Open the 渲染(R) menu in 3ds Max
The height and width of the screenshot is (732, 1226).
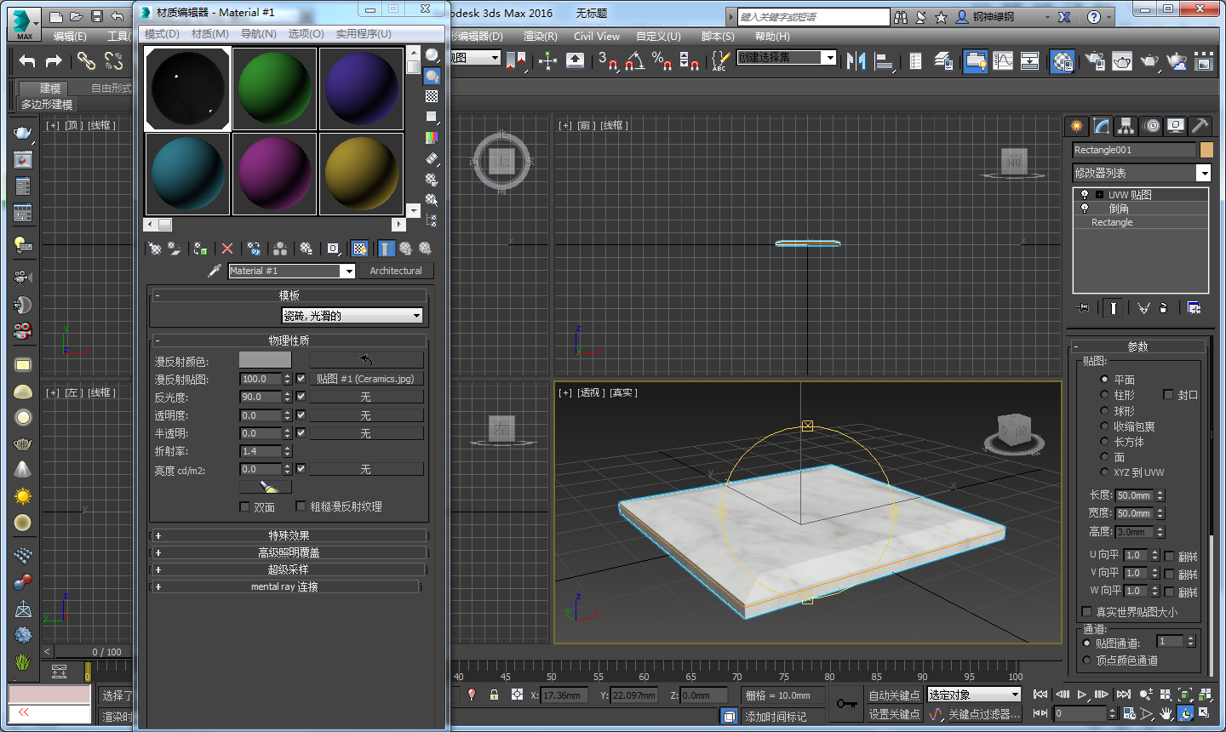(540, 37)
